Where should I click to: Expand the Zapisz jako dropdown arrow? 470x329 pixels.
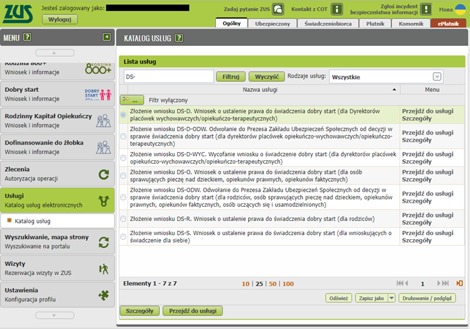point(392,298)
